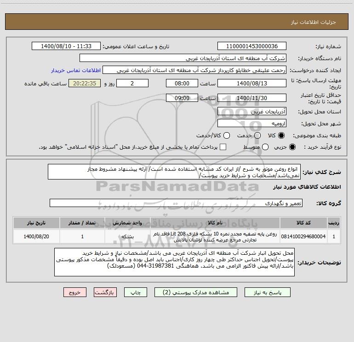Click the چاپ print button
The height and width of the screenshot is (342, 354).
click(x=136, y=292)
